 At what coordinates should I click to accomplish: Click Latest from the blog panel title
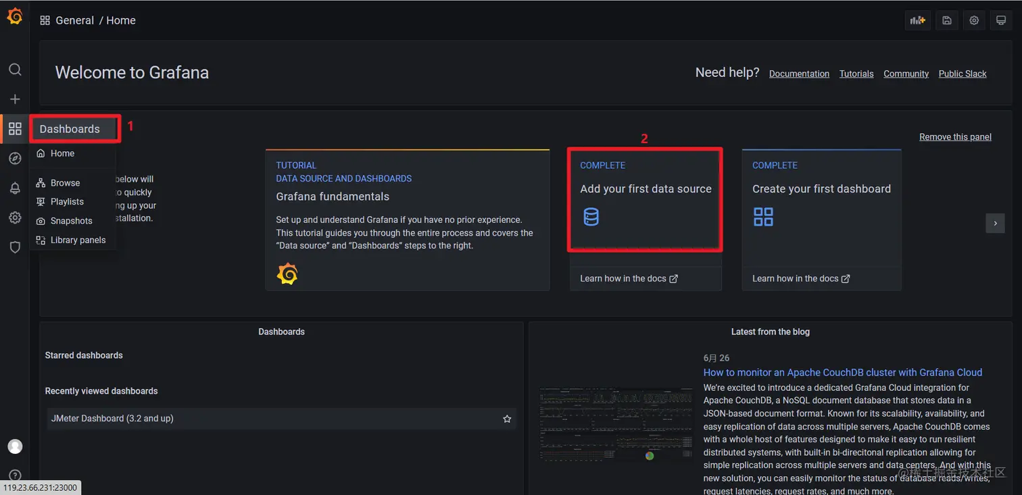click(770, 332)
